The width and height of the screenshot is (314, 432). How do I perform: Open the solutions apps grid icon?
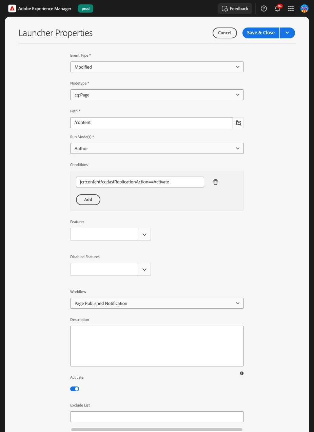pyautogui.click(x=291, y=9)
